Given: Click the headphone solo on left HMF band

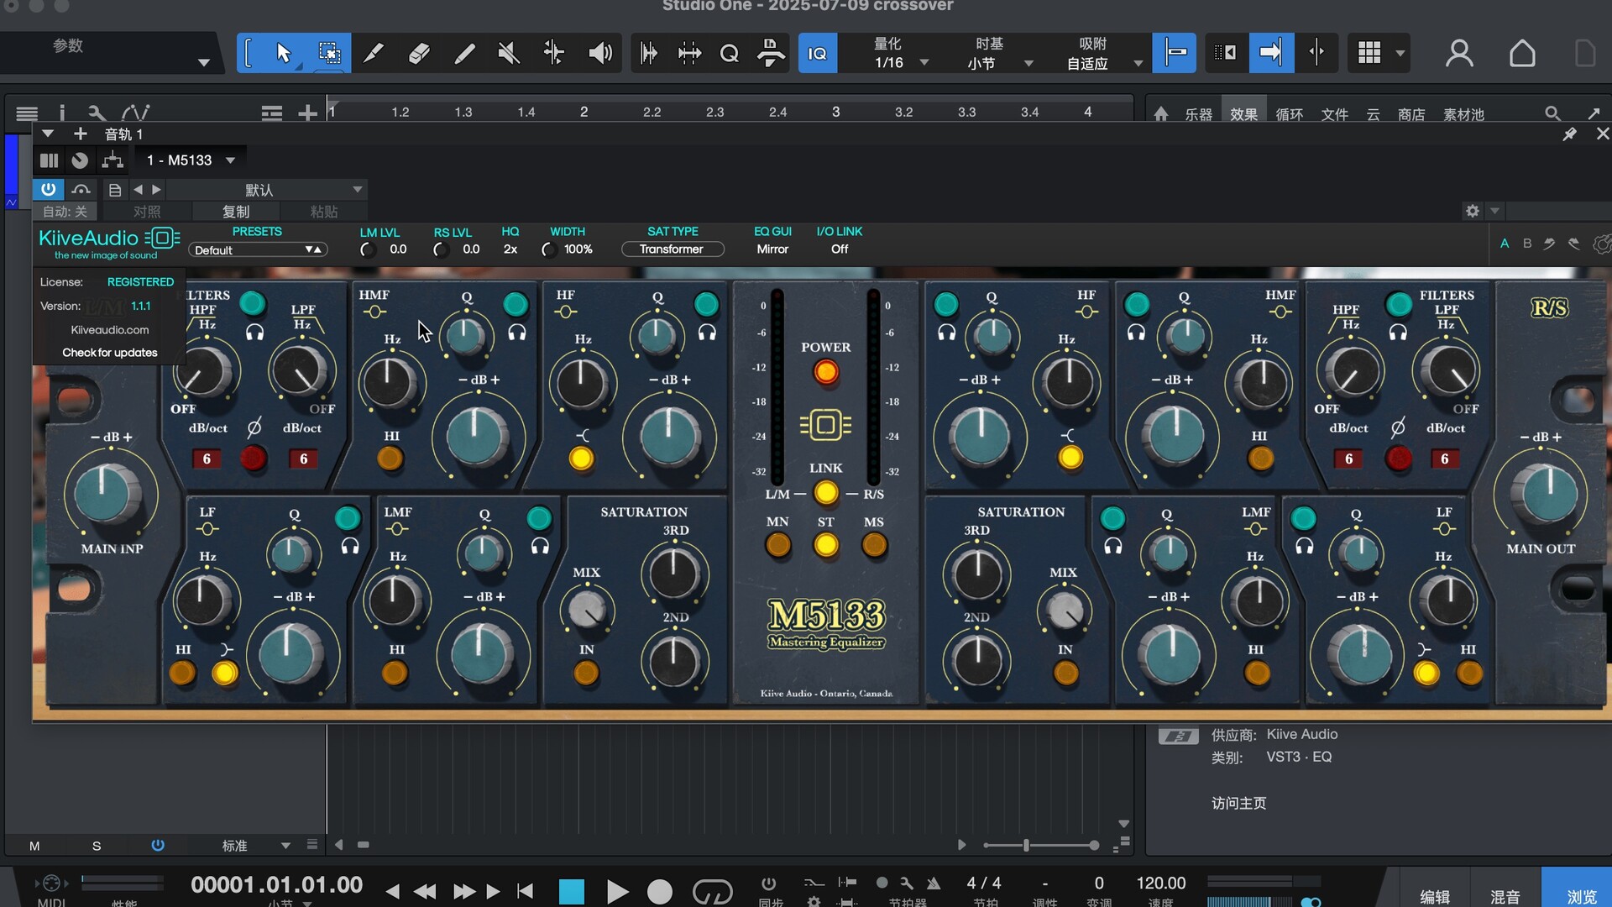Looking at the screenshot, I should pos(517,333).
